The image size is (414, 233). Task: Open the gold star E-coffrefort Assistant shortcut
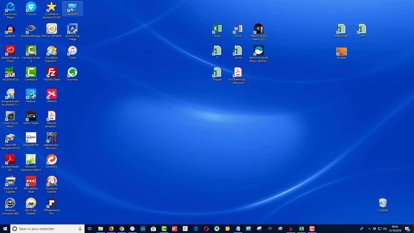pos(52,10)
